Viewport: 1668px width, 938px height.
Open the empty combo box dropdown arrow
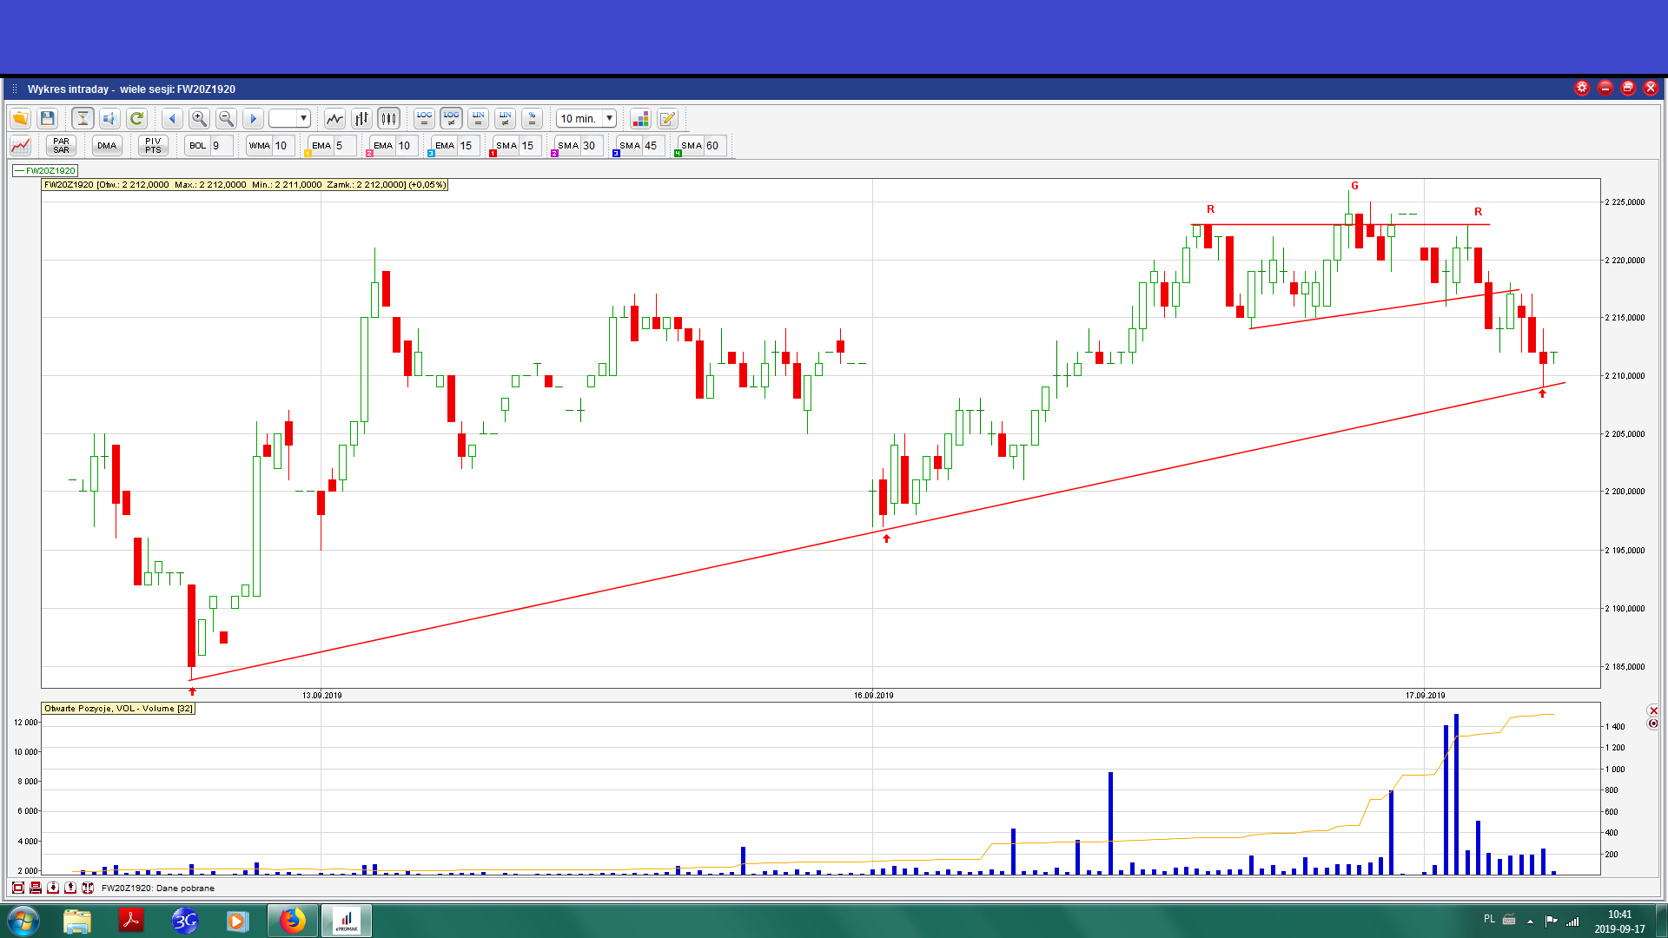pyautogui.click(x=303, y=119)
